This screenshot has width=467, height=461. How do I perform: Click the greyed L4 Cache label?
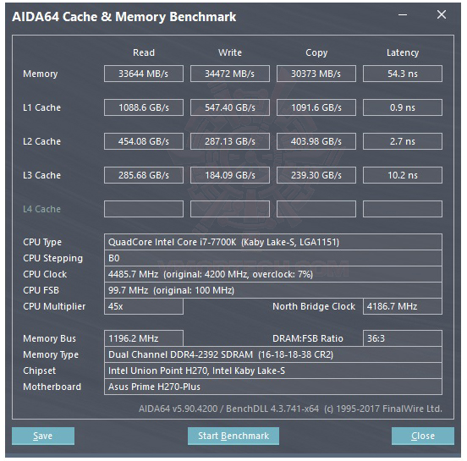(41, 209)
